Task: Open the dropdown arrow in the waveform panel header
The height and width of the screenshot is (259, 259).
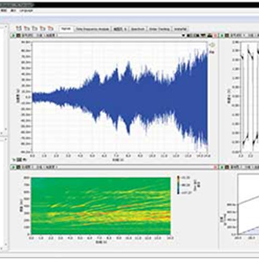Action: click(x=183, y=36)
